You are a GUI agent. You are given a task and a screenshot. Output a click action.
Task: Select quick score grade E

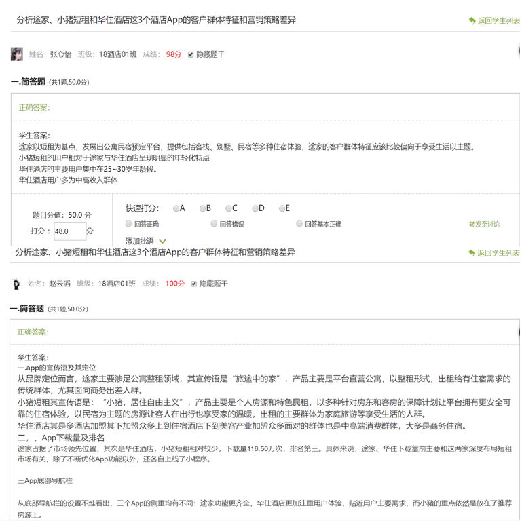click(x=282, y=208)
